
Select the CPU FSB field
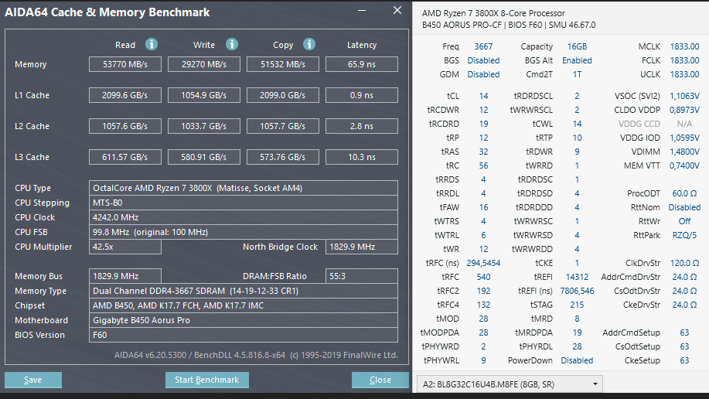coord(244,232)
